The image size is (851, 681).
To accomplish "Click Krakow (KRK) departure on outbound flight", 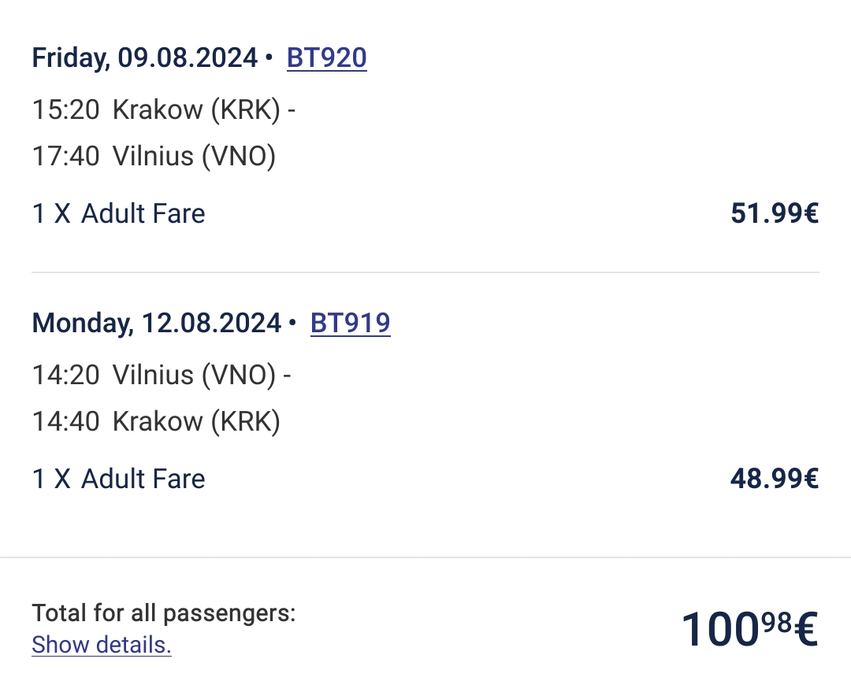I will pos(196,109).
